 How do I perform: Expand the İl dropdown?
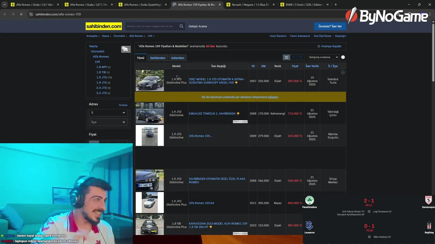click(x=108, y=113)
